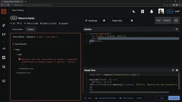Toggle fullscreen editor layout icon

176,20
